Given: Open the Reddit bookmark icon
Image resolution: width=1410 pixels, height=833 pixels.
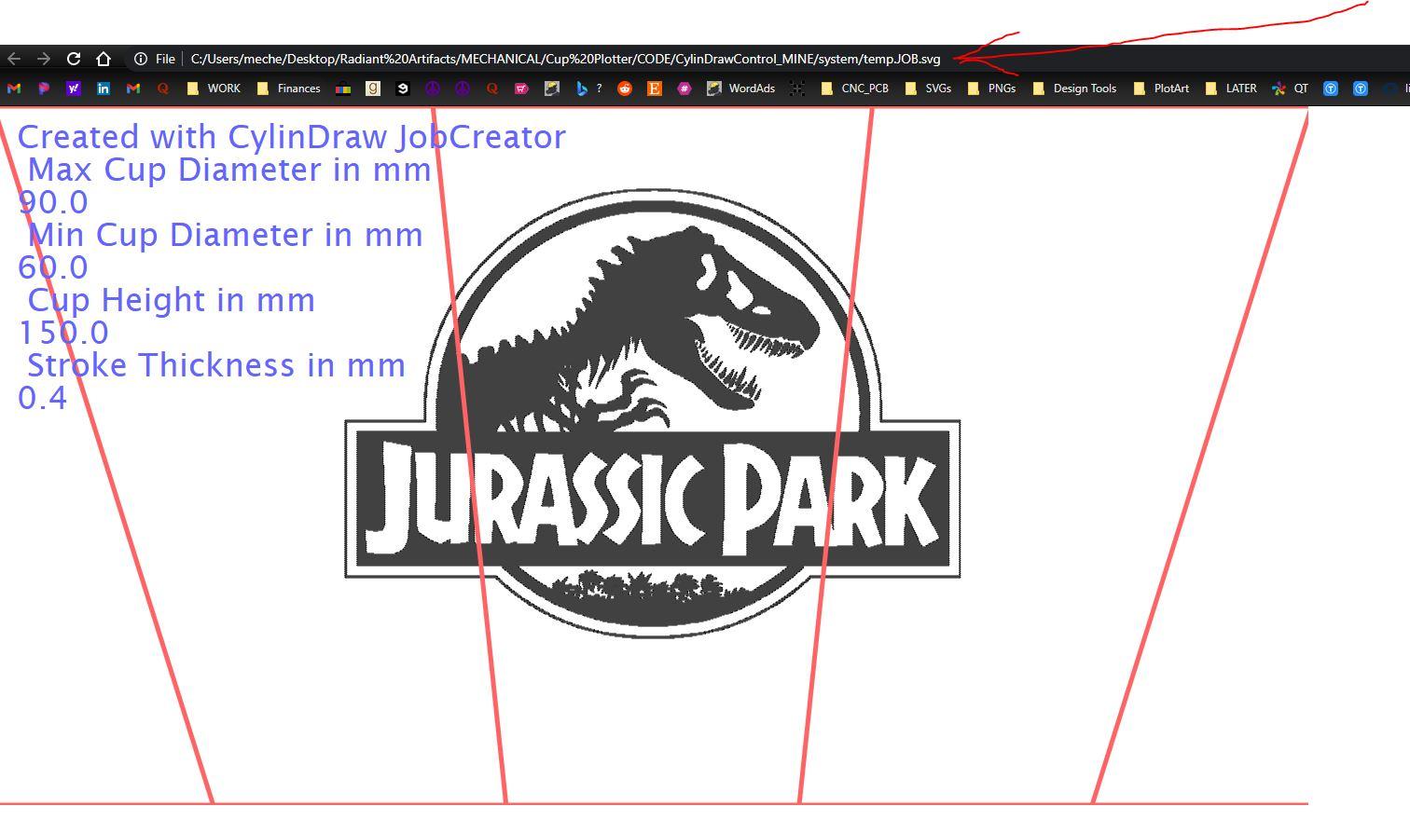Looking at the screenshot, I should pyautogui.click(x=625, y=89).
